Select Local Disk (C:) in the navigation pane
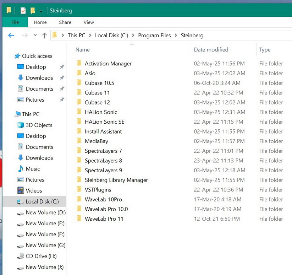Viewport: 292px width, 275px height. click(x=42, y=201)
